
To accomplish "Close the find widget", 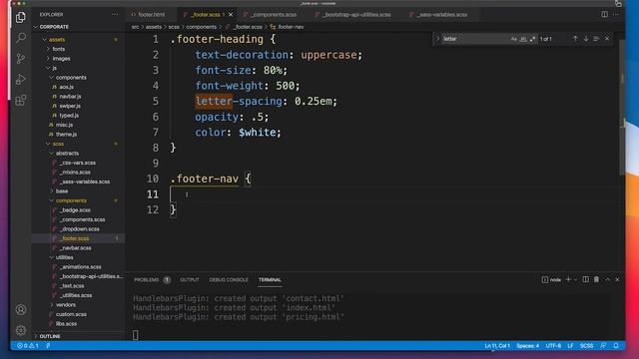I will [607, 39].
